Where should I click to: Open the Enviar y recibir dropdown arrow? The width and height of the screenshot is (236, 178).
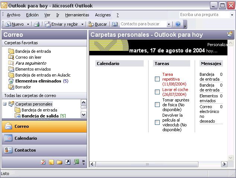82,24
